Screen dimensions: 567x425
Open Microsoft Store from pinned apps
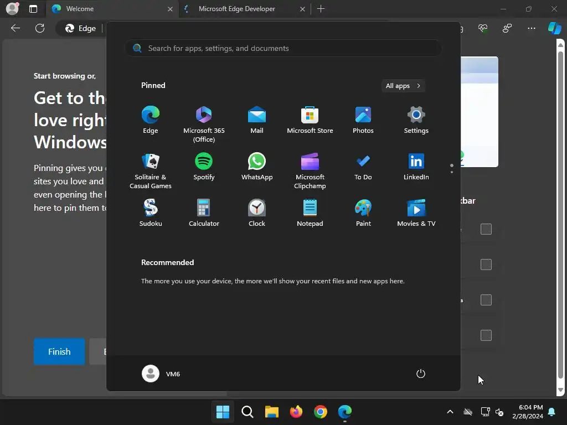pos(310,120)
